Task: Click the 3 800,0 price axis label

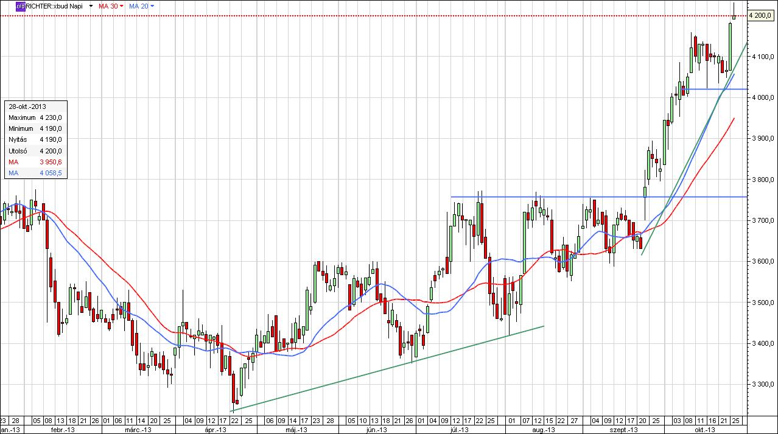Action: (x=762, y=180)
